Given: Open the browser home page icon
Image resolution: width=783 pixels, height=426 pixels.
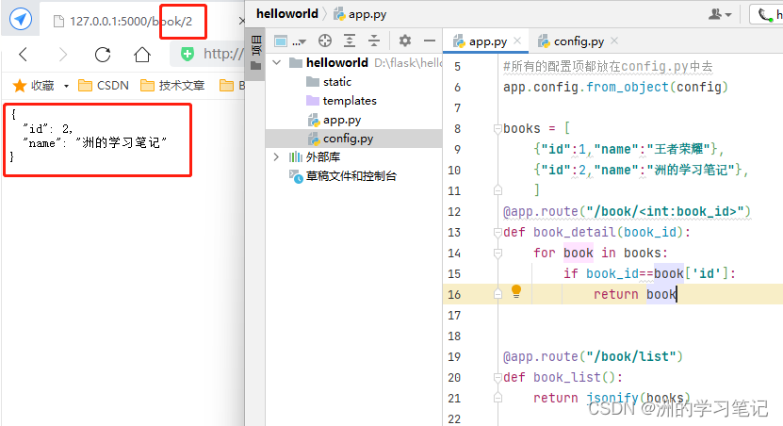Looking at the screenshot, I should pyautogui.click(x=142, y=54).
